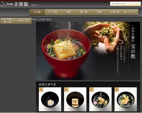142x113 pixels.
Task: Select the 焼麩 menu tab
Action: pos(99,12)
